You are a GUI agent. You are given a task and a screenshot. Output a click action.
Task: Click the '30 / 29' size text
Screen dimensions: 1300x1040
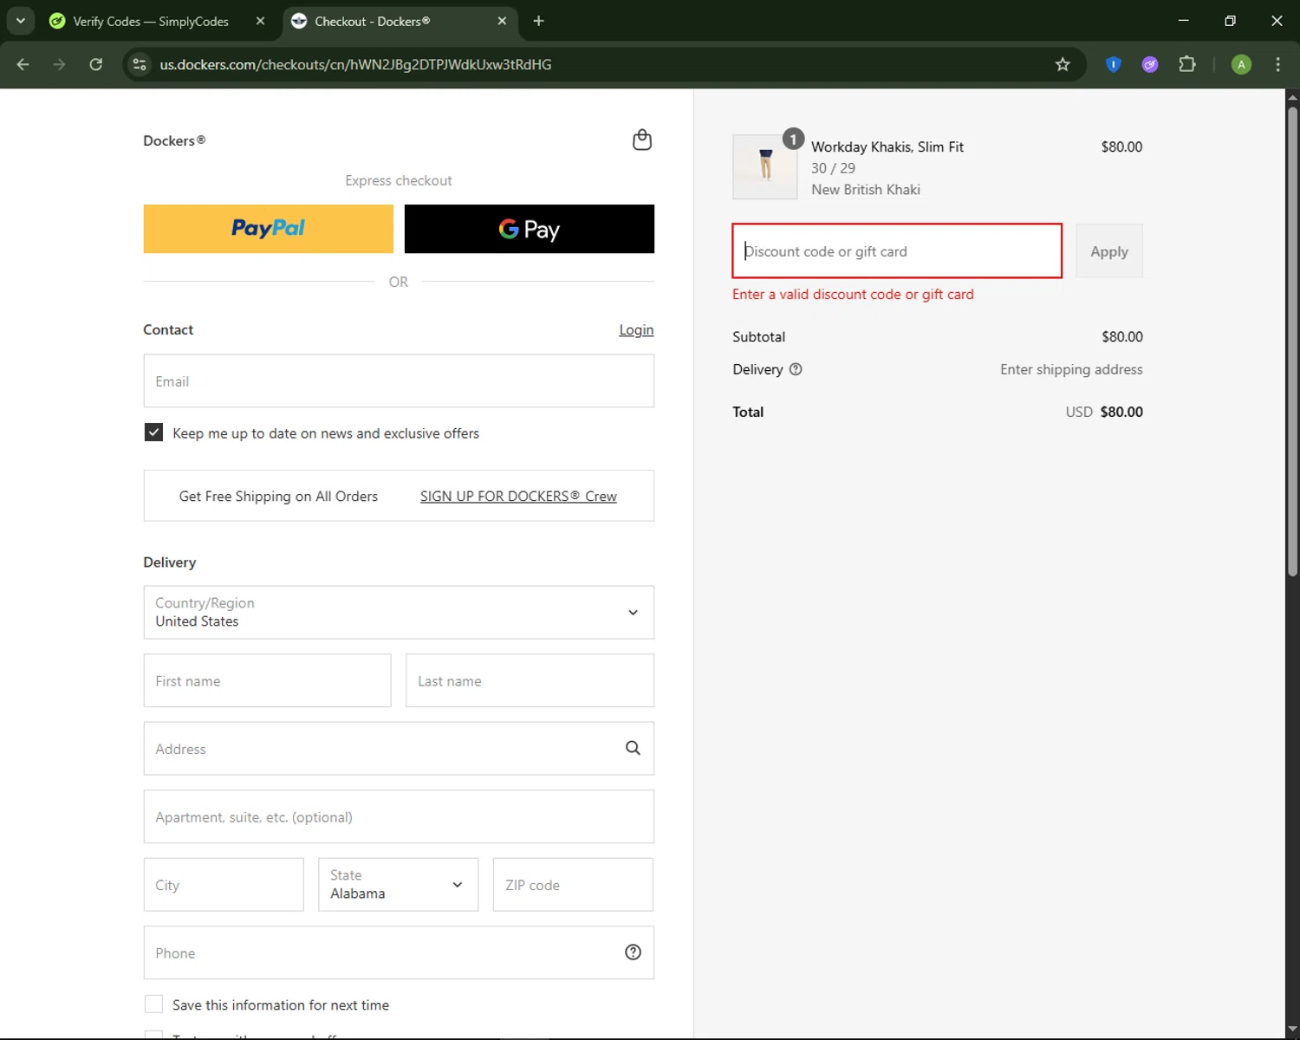pos(833,168)
